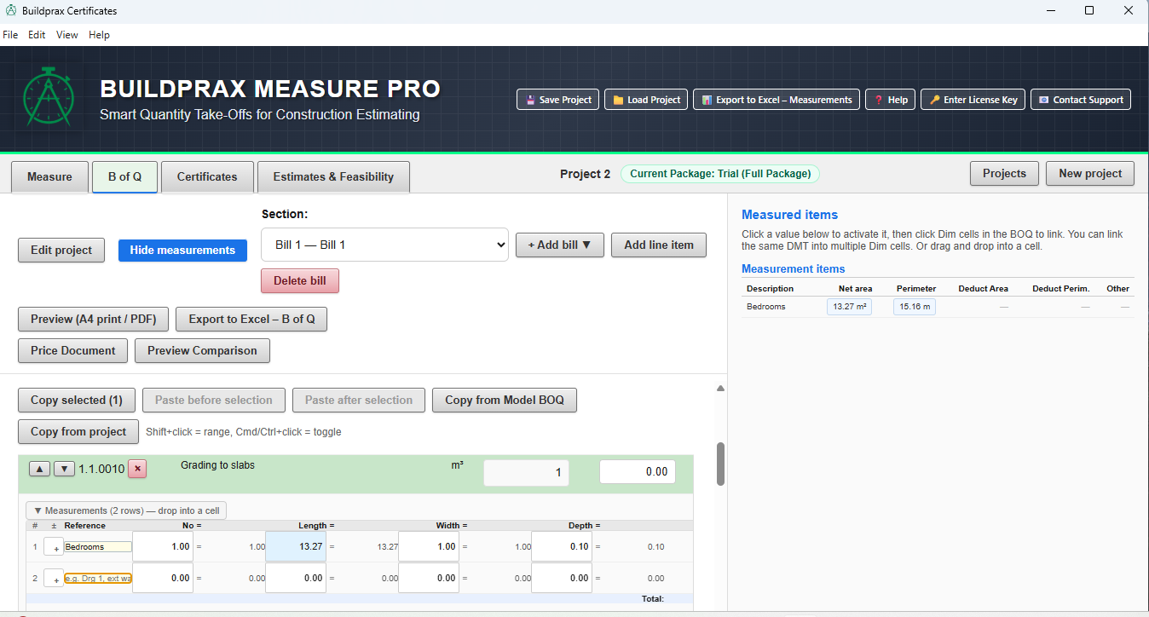
Task: Click Enter License Key button
Action: tap(972, 100)
